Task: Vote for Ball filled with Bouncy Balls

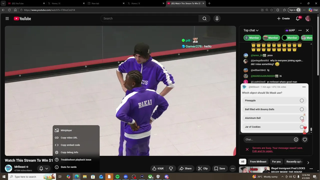Action: tap(274, 109)
